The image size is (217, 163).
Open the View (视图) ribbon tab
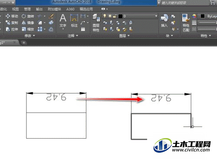point(16,9)
